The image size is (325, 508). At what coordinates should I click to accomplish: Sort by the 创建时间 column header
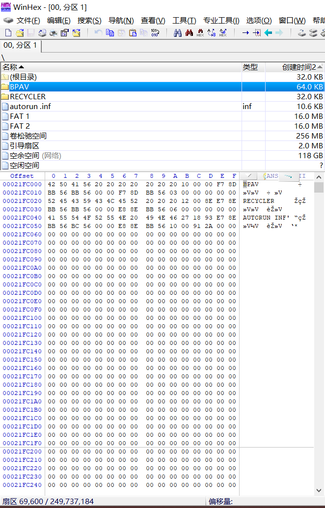point(295,67)
